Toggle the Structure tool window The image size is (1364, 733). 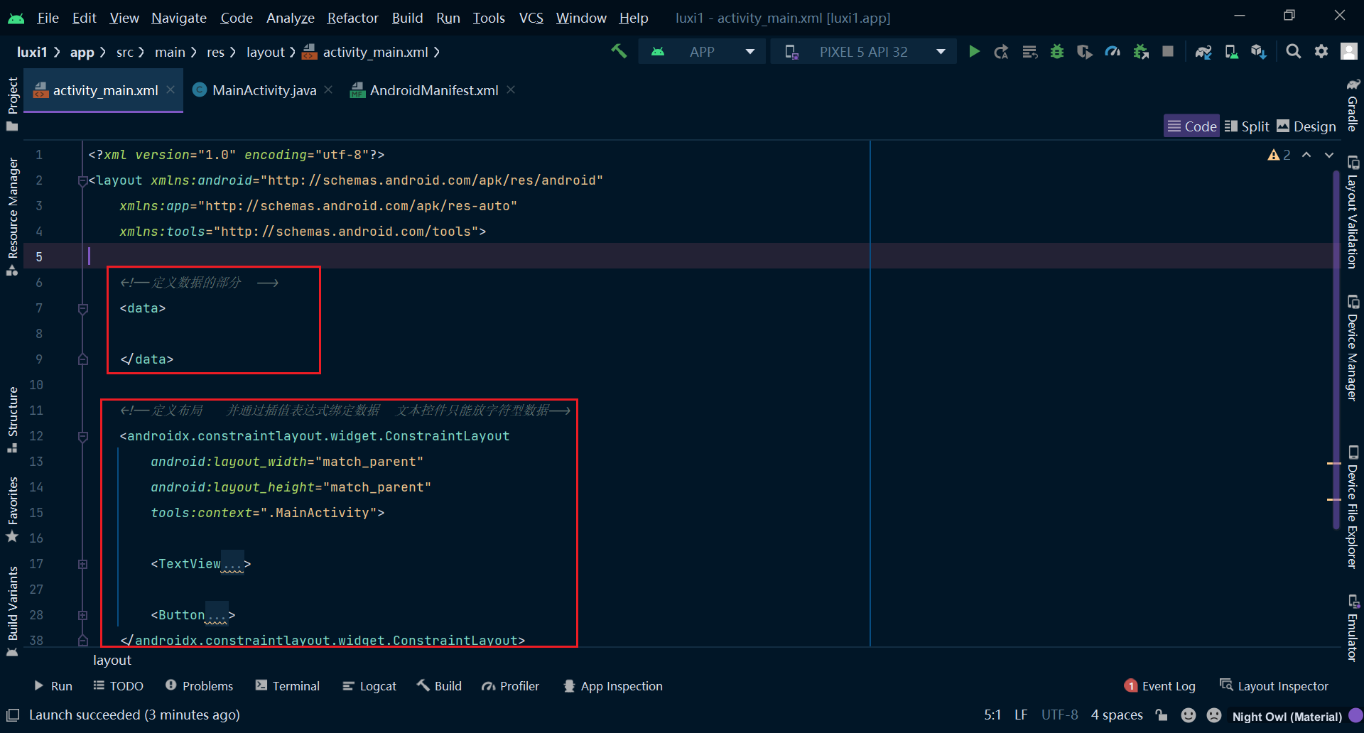tap(12, 420)
